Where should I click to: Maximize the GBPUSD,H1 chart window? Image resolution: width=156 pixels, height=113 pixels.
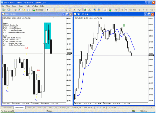coord(67,14)
